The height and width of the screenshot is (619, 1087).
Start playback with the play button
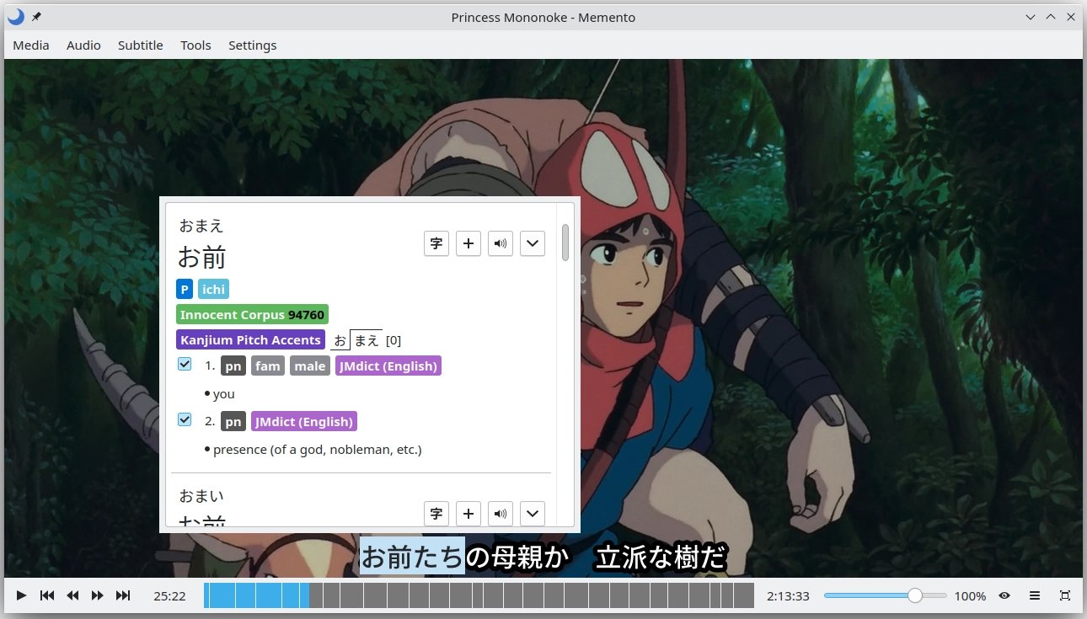click(22, 595)
